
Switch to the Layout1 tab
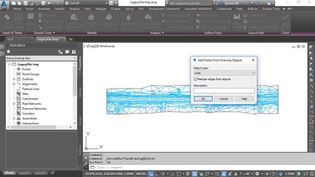(24, 173)
